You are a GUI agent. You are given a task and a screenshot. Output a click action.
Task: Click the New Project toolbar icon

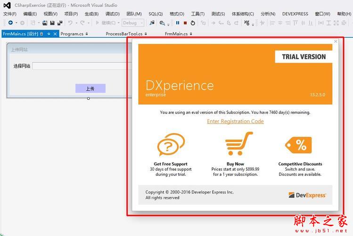[33, 23]
